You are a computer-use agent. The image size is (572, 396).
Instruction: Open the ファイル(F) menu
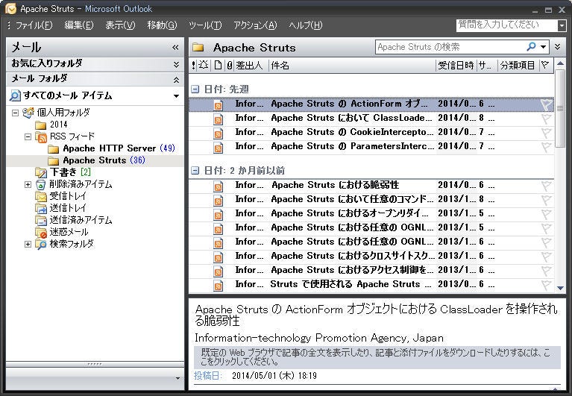pos(34,25)
